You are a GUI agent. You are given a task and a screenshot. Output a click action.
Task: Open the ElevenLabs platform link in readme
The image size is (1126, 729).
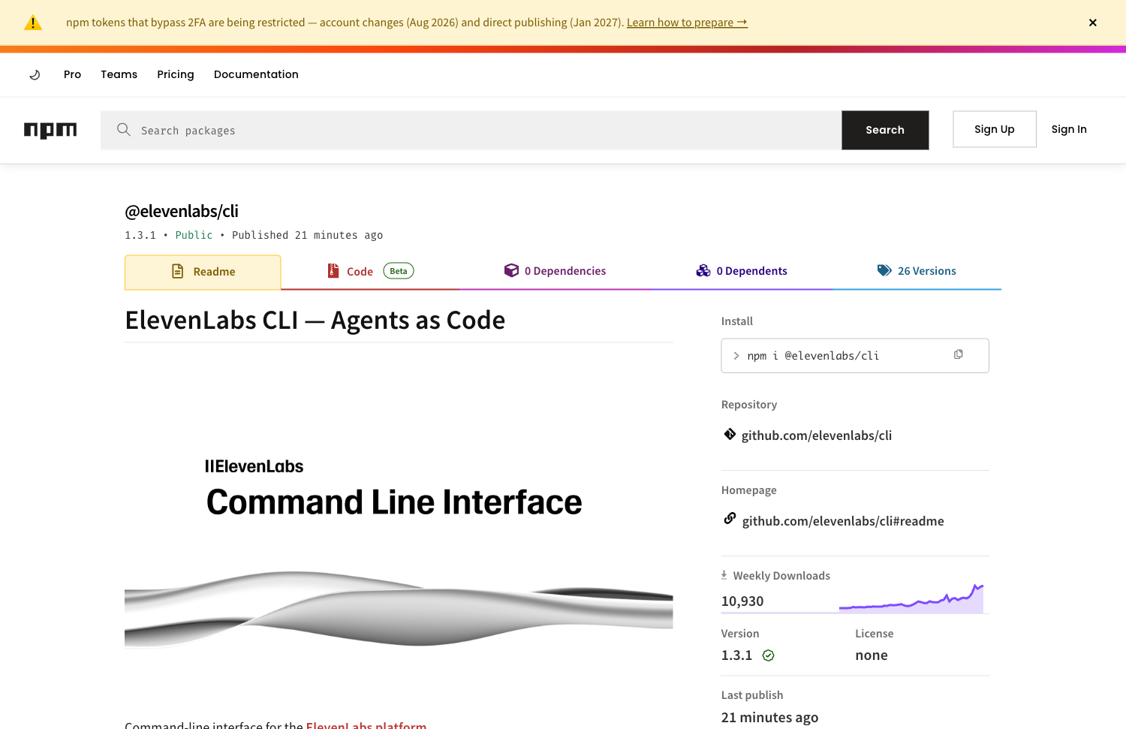click(366, 725)
